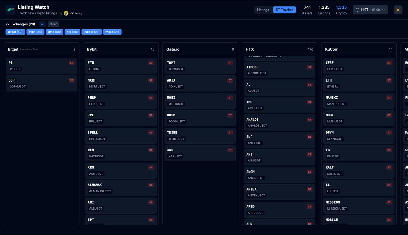Image resolution: width=408 pixels, height=235 pixels.
Task: Click the ICG Trading logo
Action: point(73,13)
